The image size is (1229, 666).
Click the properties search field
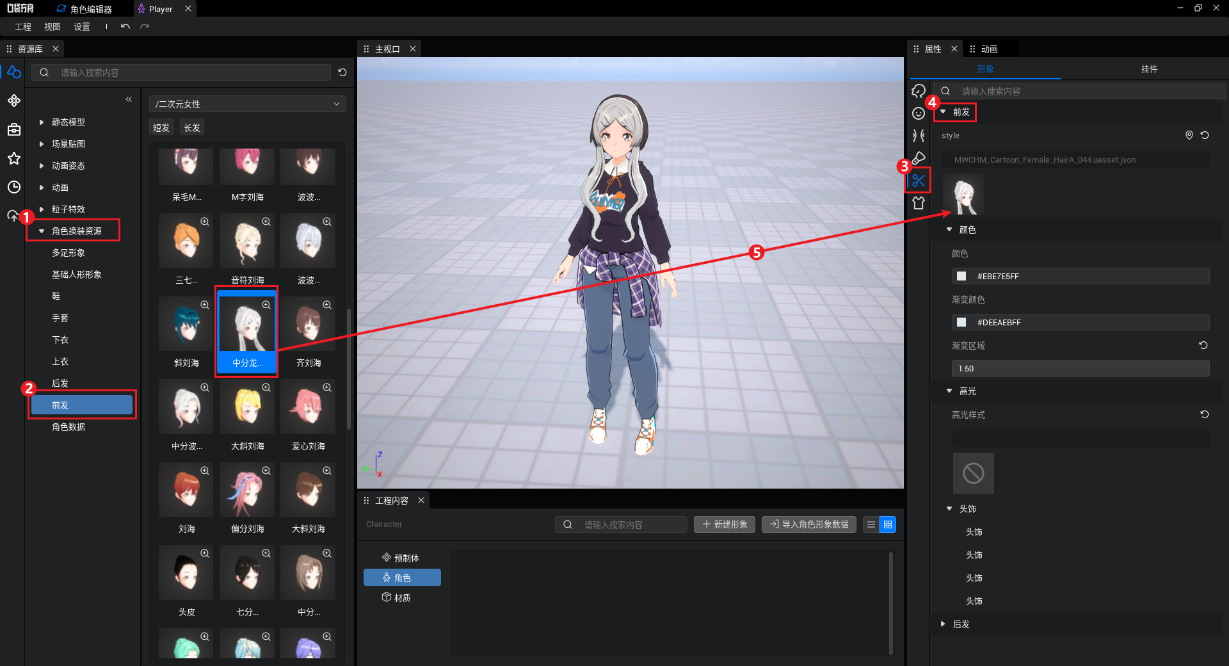(1079, 91)
